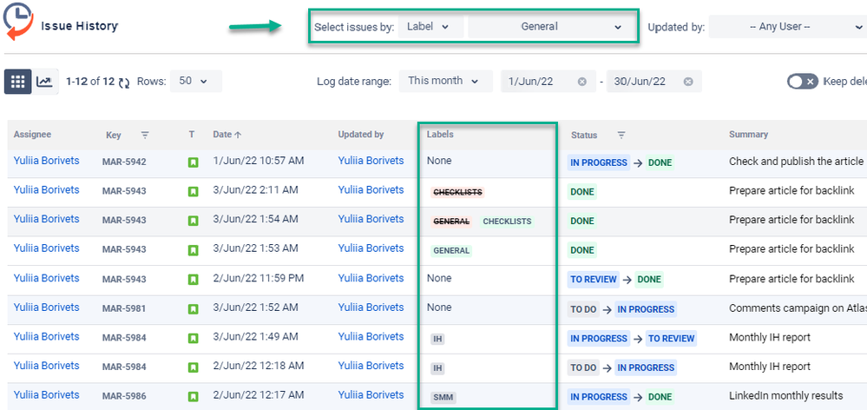Click the 1/Jun/22 start date field
The width and height of the screenshot is (867, 410).
pos(548,82)
